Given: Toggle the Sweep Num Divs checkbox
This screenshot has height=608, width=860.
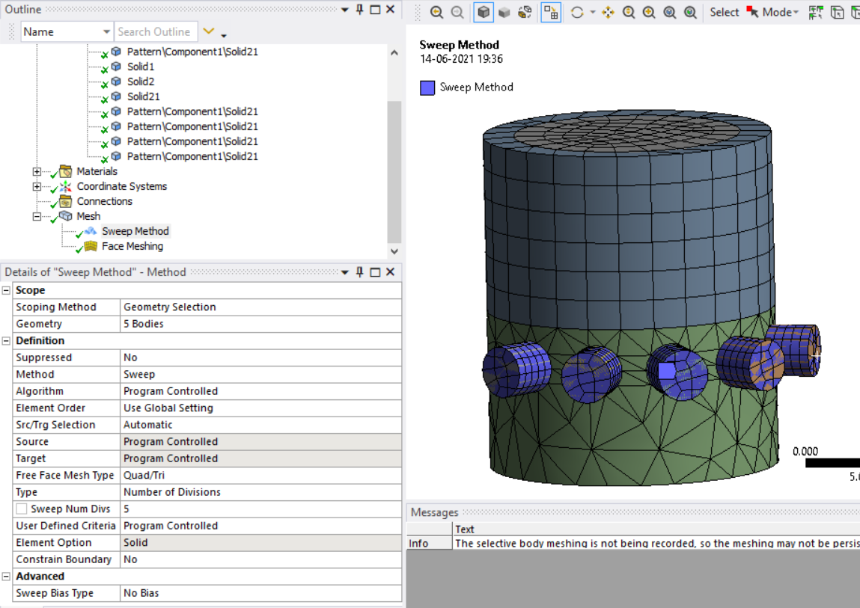Looking at the screenshot, I should click(22, 509).
